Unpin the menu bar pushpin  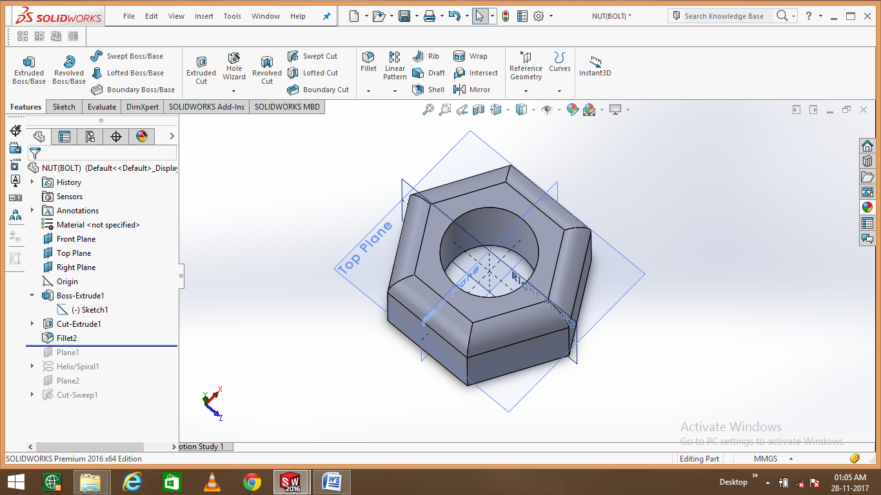[x=326, y=16]
